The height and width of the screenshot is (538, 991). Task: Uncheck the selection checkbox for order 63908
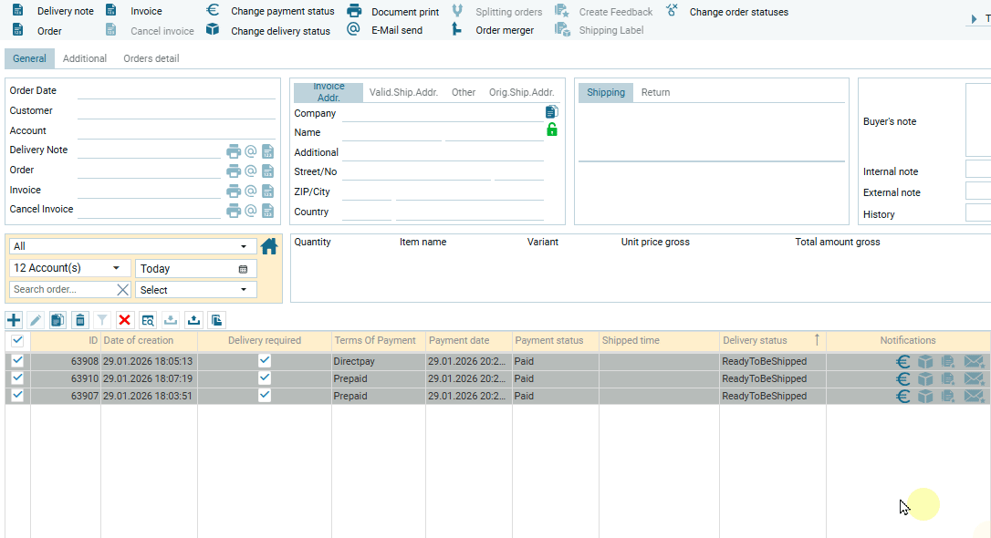[x=17, y=361]
